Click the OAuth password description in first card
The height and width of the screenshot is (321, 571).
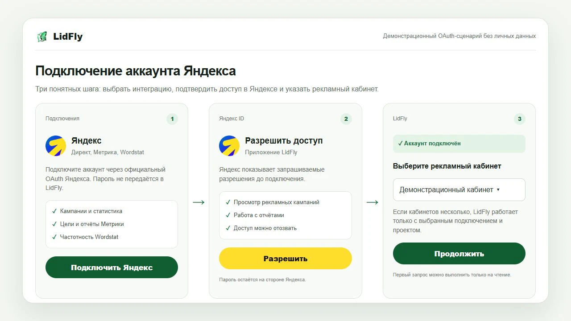106,179
